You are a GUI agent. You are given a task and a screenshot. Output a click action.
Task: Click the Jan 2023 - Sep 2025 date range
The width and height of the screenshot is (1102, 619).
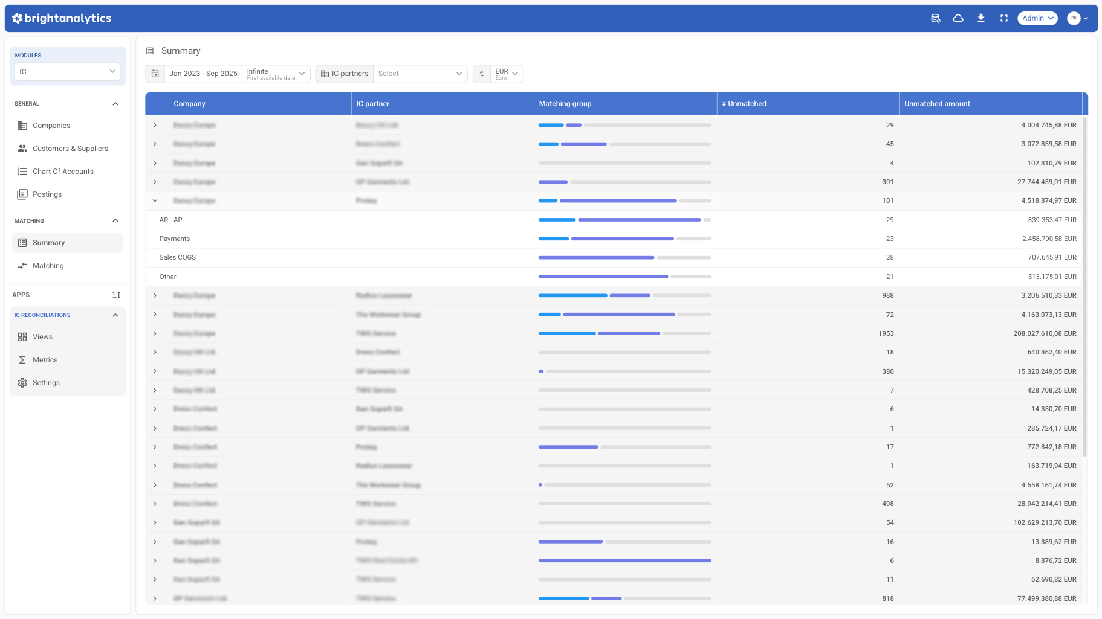coord(203,74)
